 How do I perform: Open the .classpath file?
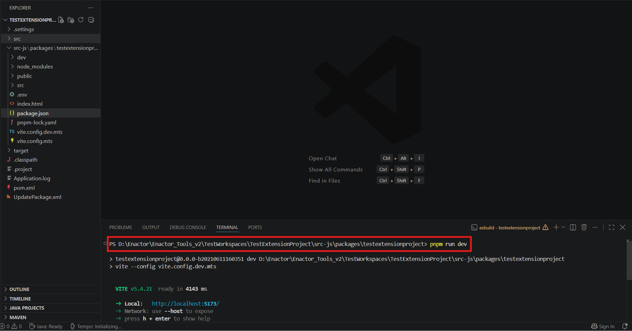click(x=51, y=160)
